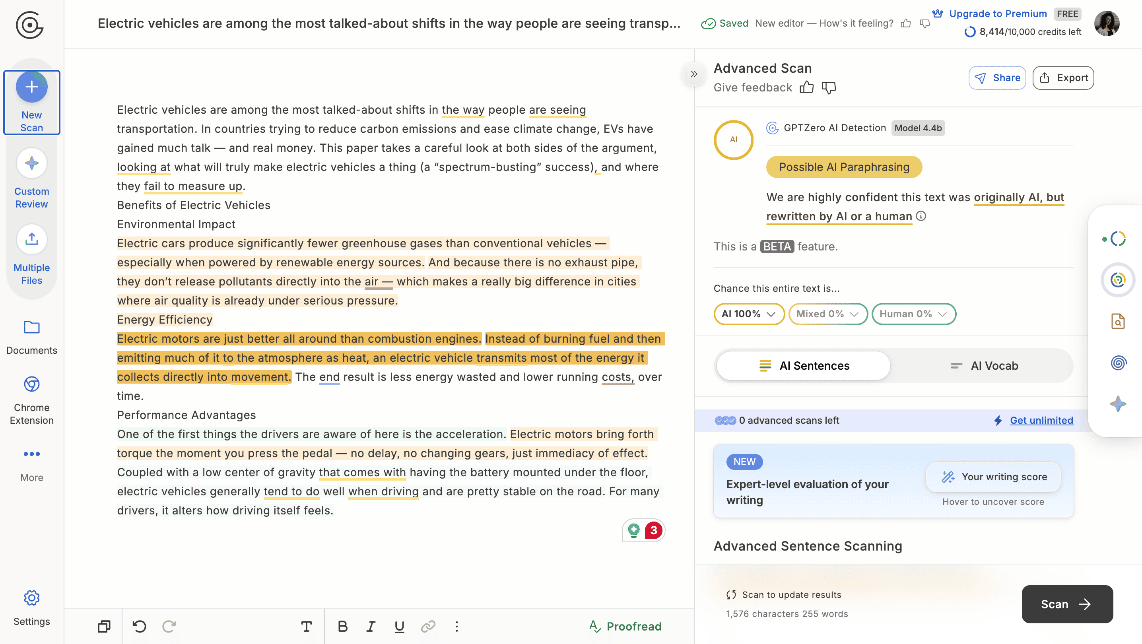The height and width of the screenshot is (644, 1142).
Task: Click the New Scan plus icon
Action: point(31,87)
